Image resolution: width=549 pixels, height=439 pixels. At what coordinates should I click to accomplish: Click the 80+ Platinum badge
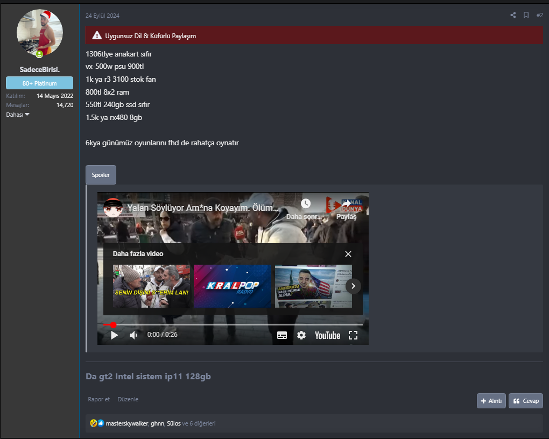40,83
